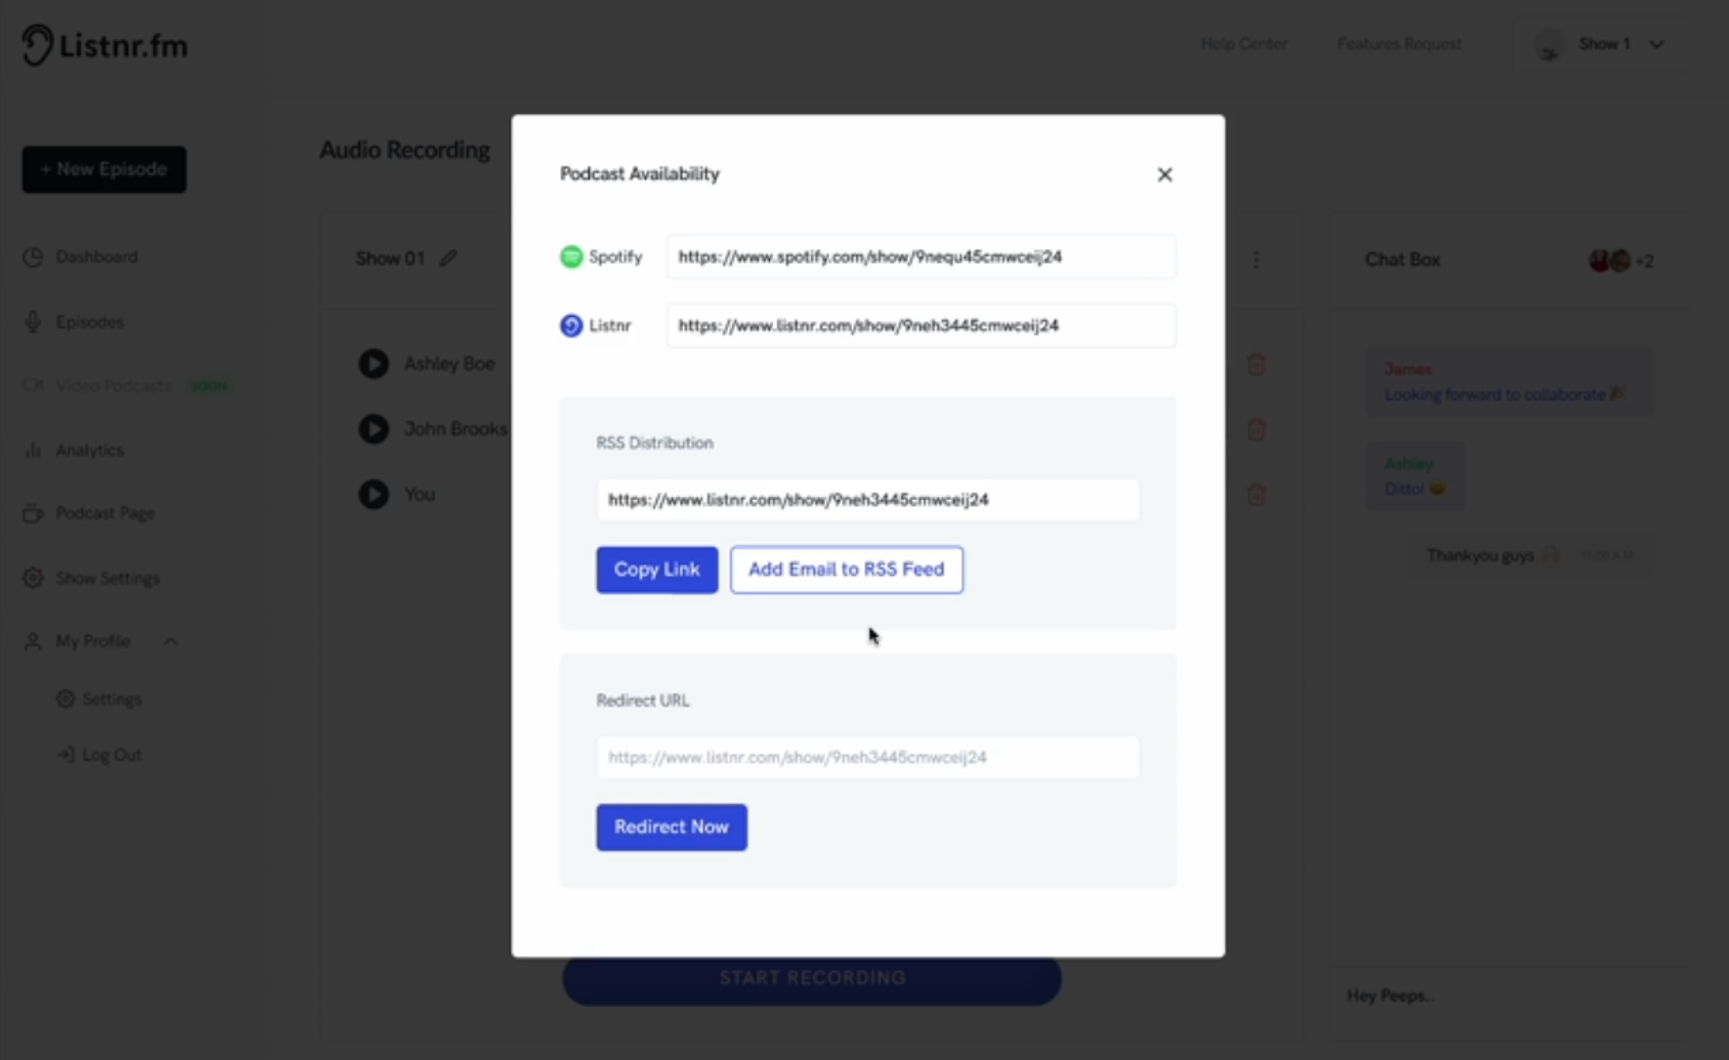Viewport: 1729px width, 1060px height.
Task: Click Add Email to RSS Feed
Action: click(846, 570)
